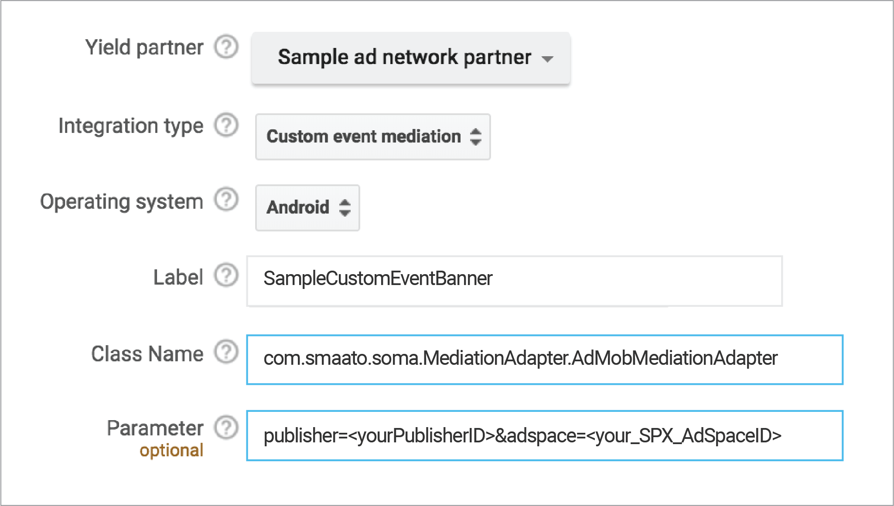Click the Parameter input with publisher string

pyautogui.click(x=544, y=435)
